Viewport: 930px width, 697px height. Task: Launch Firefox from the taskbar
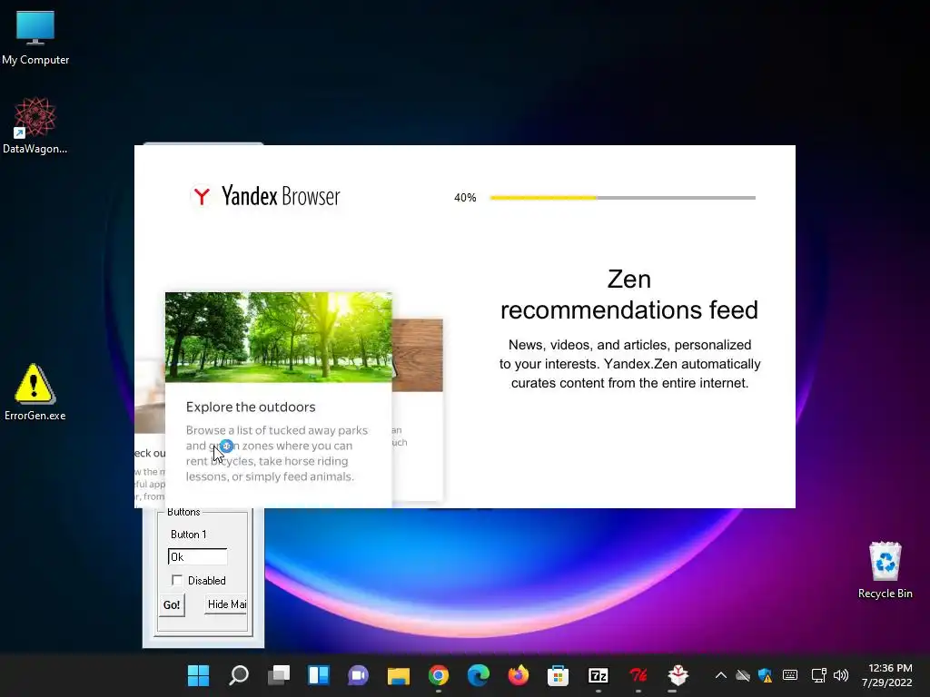click(519, 675)
